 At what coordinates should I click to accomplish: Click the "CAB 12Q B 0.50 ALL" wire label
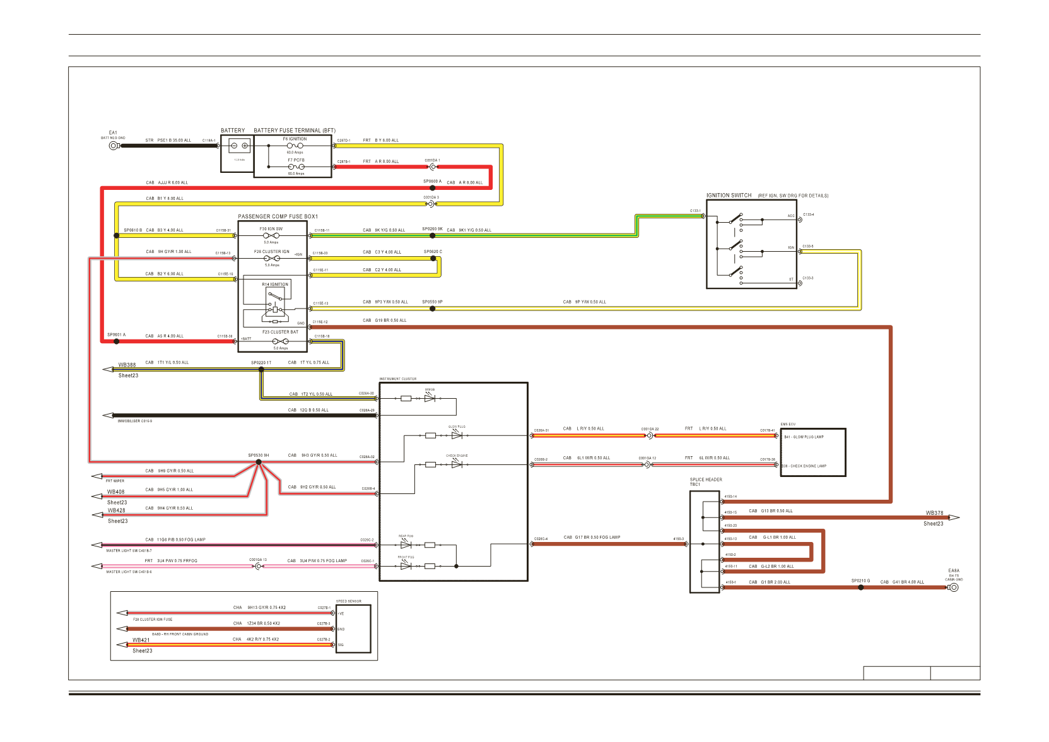point(308,410)
